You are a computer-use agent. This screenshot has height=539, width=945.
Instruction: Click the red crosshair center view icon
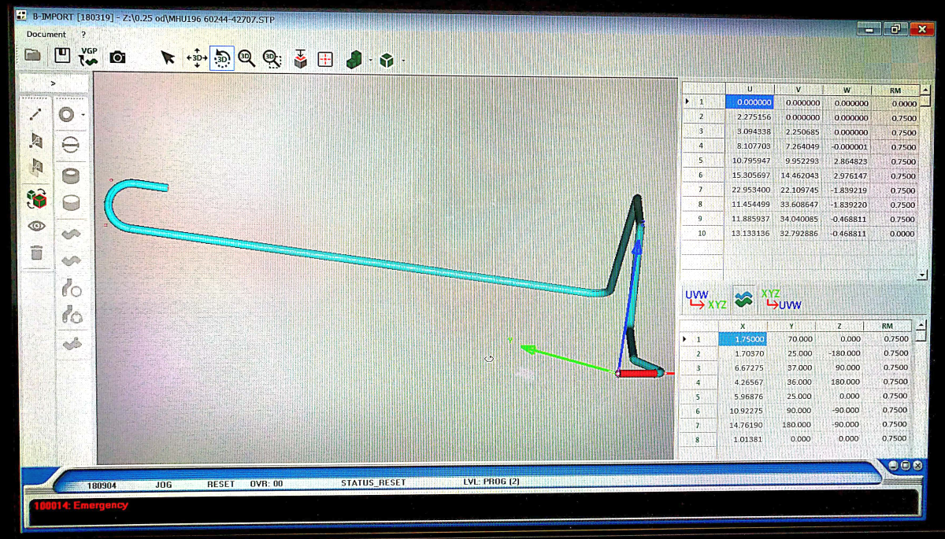coord(325,58)
